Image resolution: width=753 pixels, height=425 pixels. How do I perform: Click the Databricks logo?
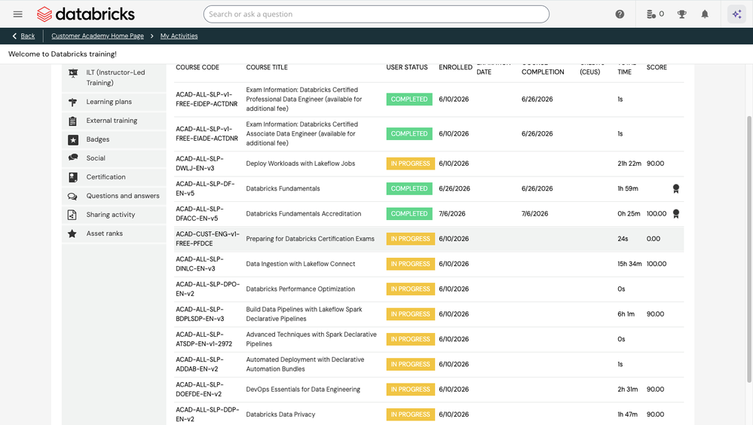pos(86,14)
